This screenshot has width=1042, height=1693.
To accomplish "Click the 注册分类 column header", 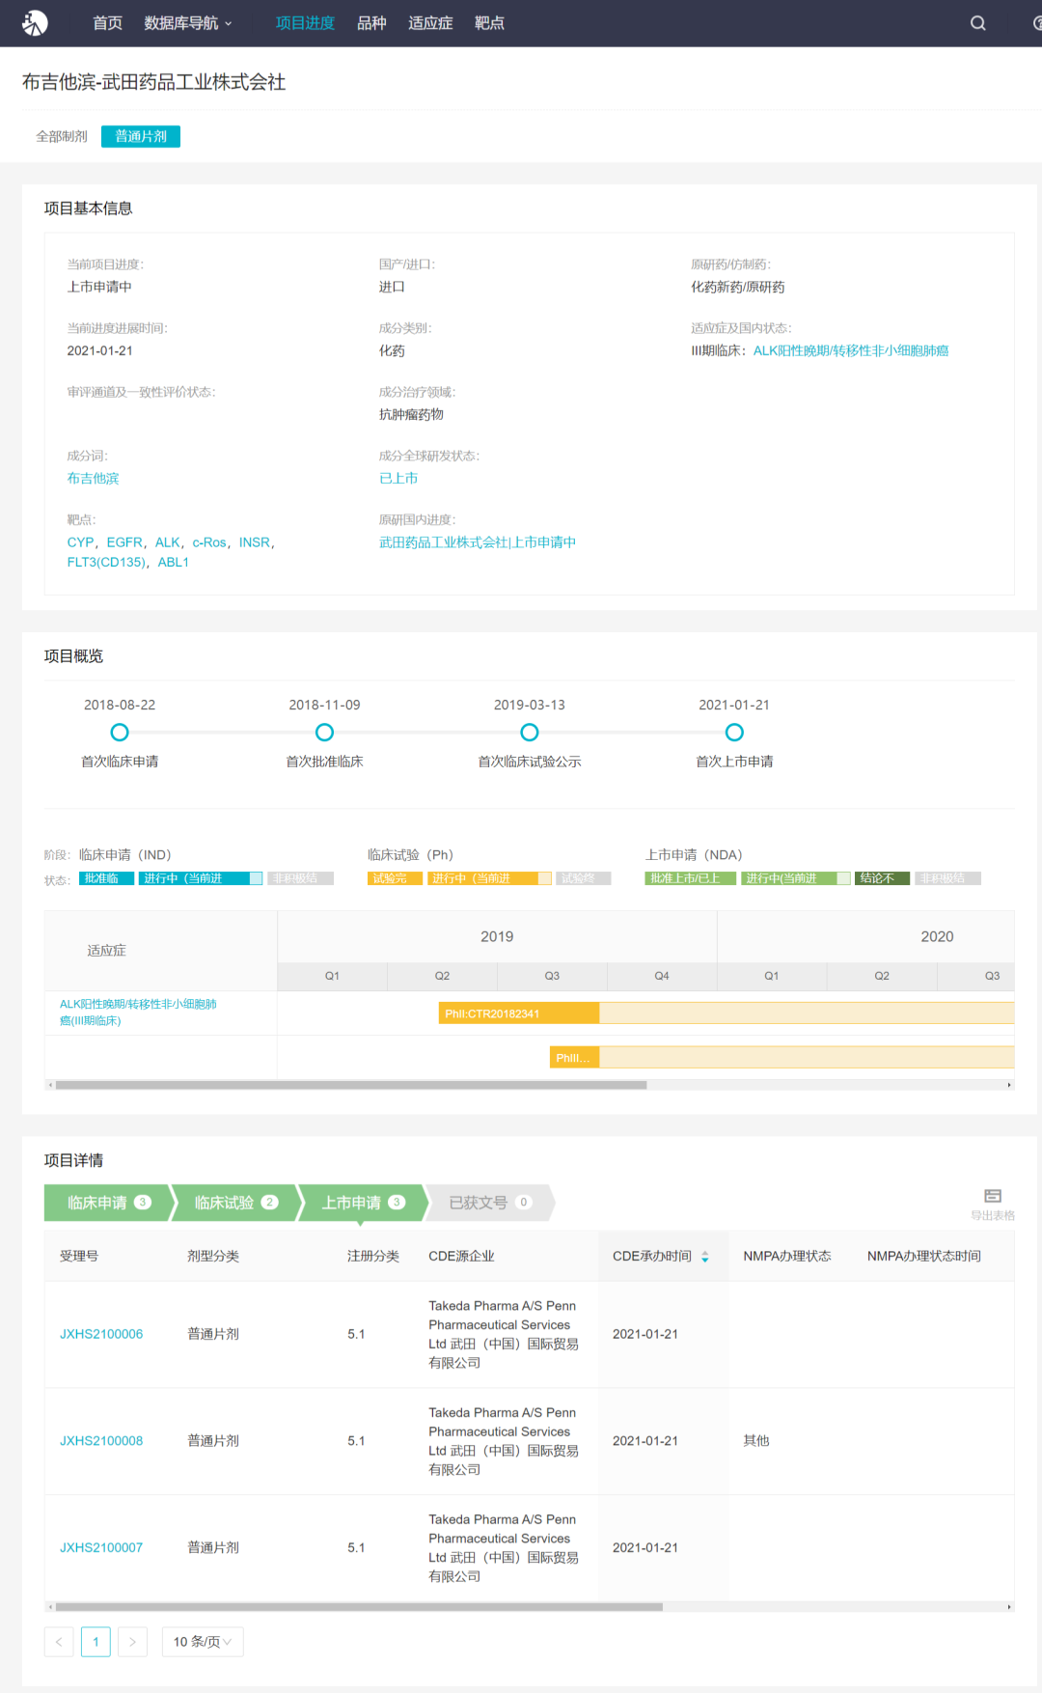I will click(x=373, y=1257).
